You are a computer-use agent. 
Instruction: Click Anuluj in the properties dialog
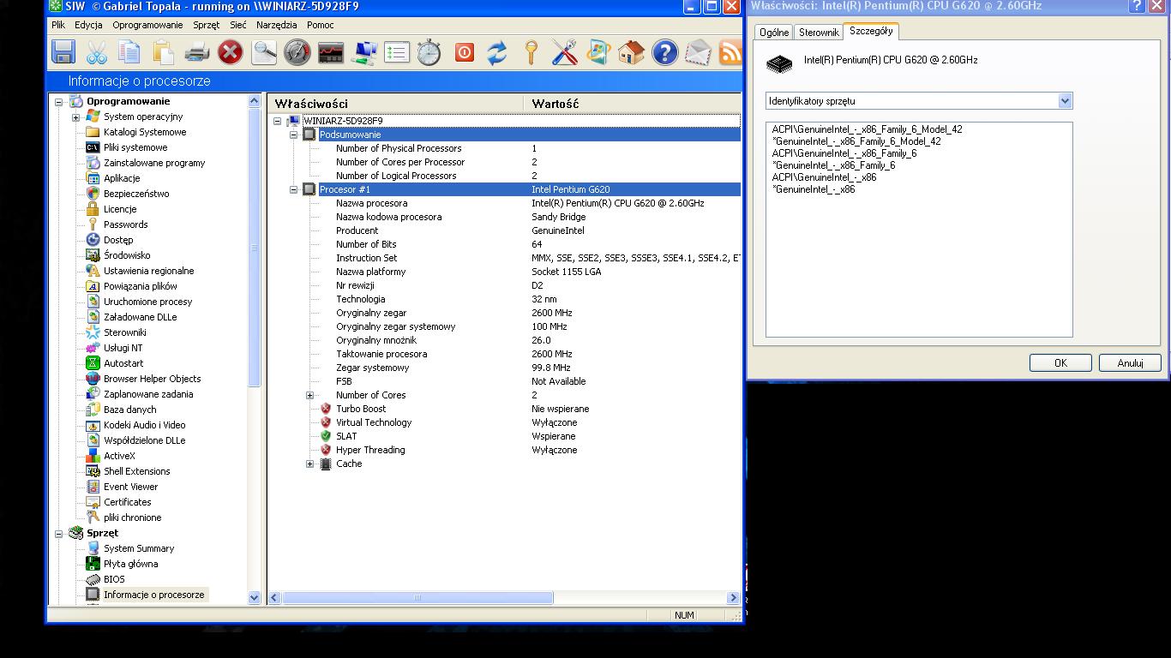[1130, 362]
